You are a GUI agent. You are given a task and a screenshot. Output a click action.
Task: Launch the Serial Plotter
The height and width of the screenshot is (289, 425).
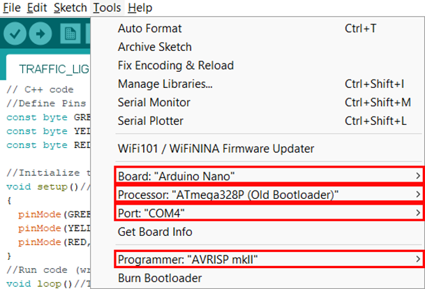coord(257,121)
